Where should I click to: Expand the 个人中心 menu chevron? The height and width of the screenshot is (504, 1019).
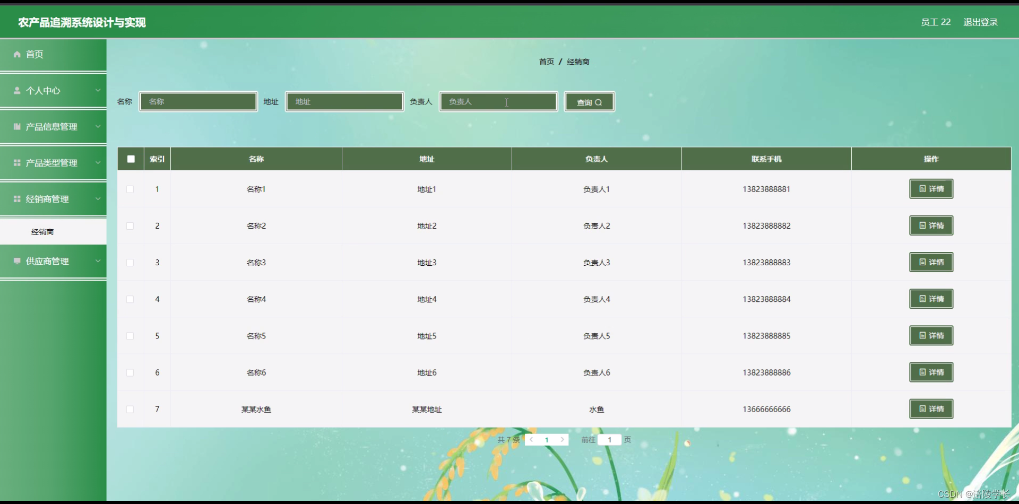point(98,91)
